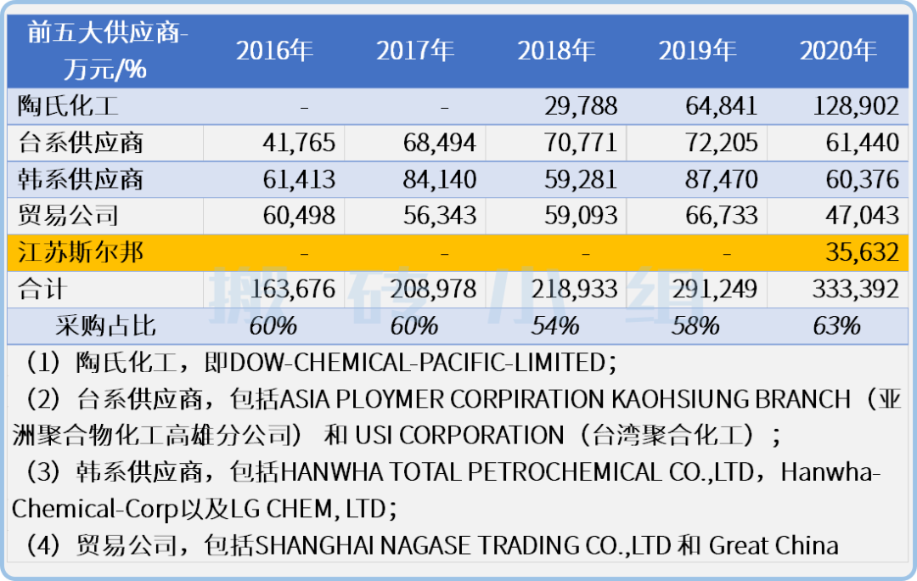Click the total 163,676
917x581 pixels.
(293, 289)
